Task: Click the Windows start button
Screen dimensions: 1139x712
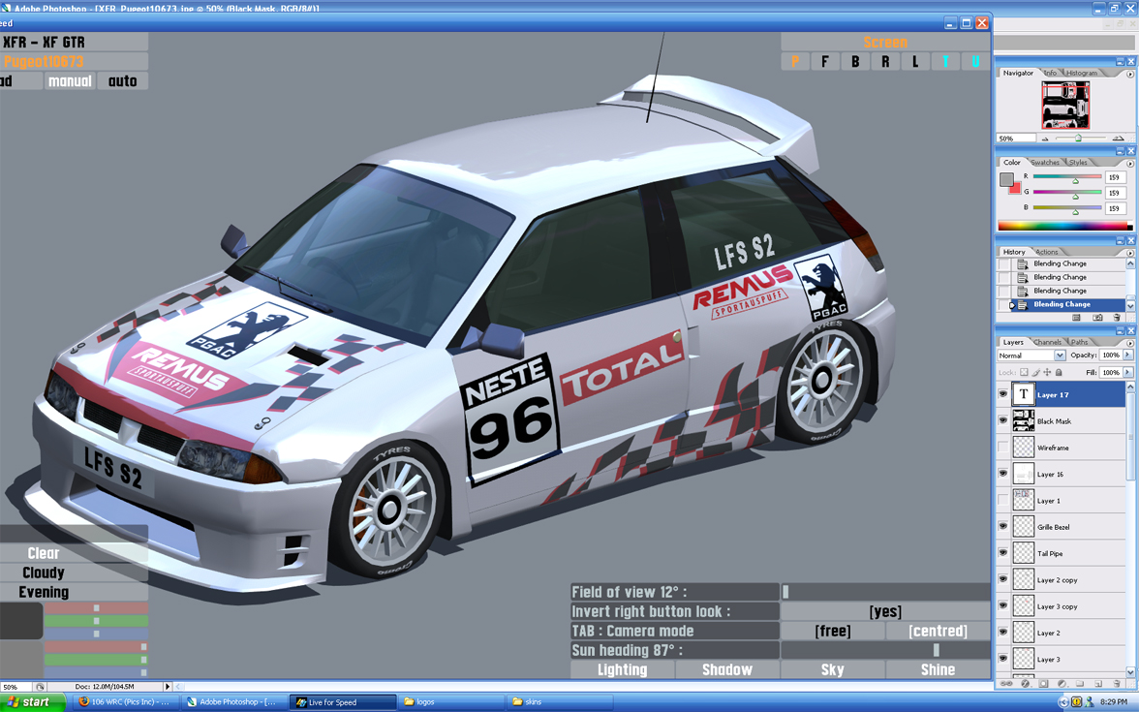Action: click(33, 701)
